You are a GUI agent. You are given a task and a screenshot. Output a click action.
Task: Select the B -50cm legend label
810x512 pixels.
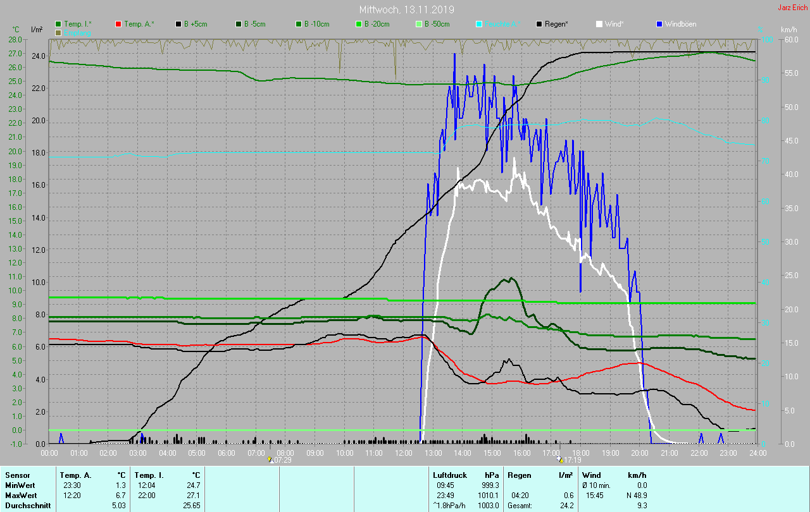click(x=437, y=24)
